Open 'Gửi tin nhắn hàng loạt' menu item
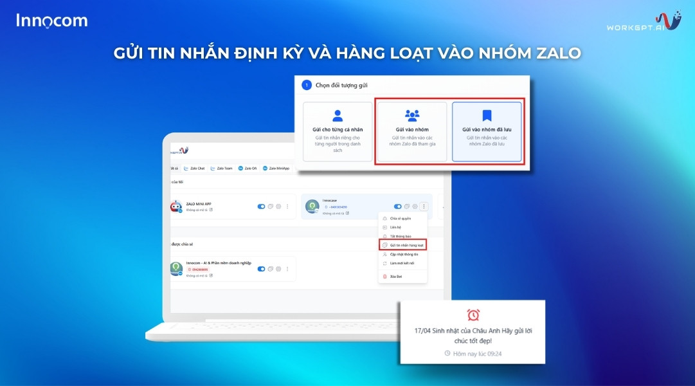This screenshot has height=386, width=695. [x=402, y=245]
